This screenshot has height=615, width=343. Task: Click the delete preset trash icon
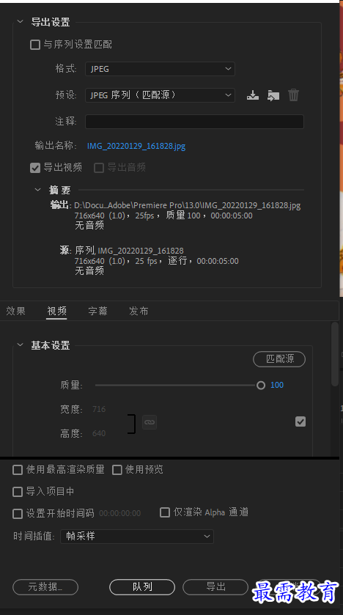point(294,95)
